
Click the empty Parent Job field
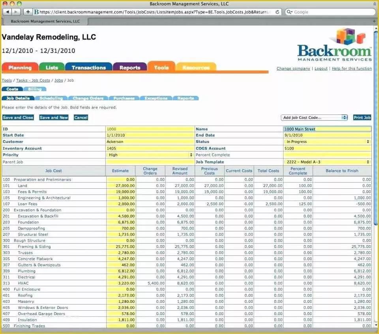150,162
